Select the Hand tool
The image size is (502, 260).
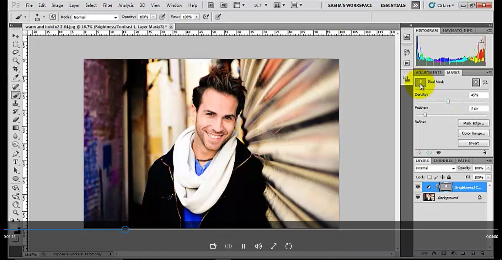pos(15,204)
